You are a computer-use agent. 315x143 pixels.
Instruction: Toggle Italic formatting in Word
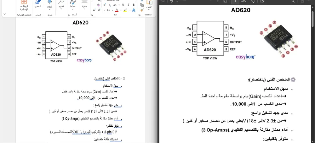129,5
